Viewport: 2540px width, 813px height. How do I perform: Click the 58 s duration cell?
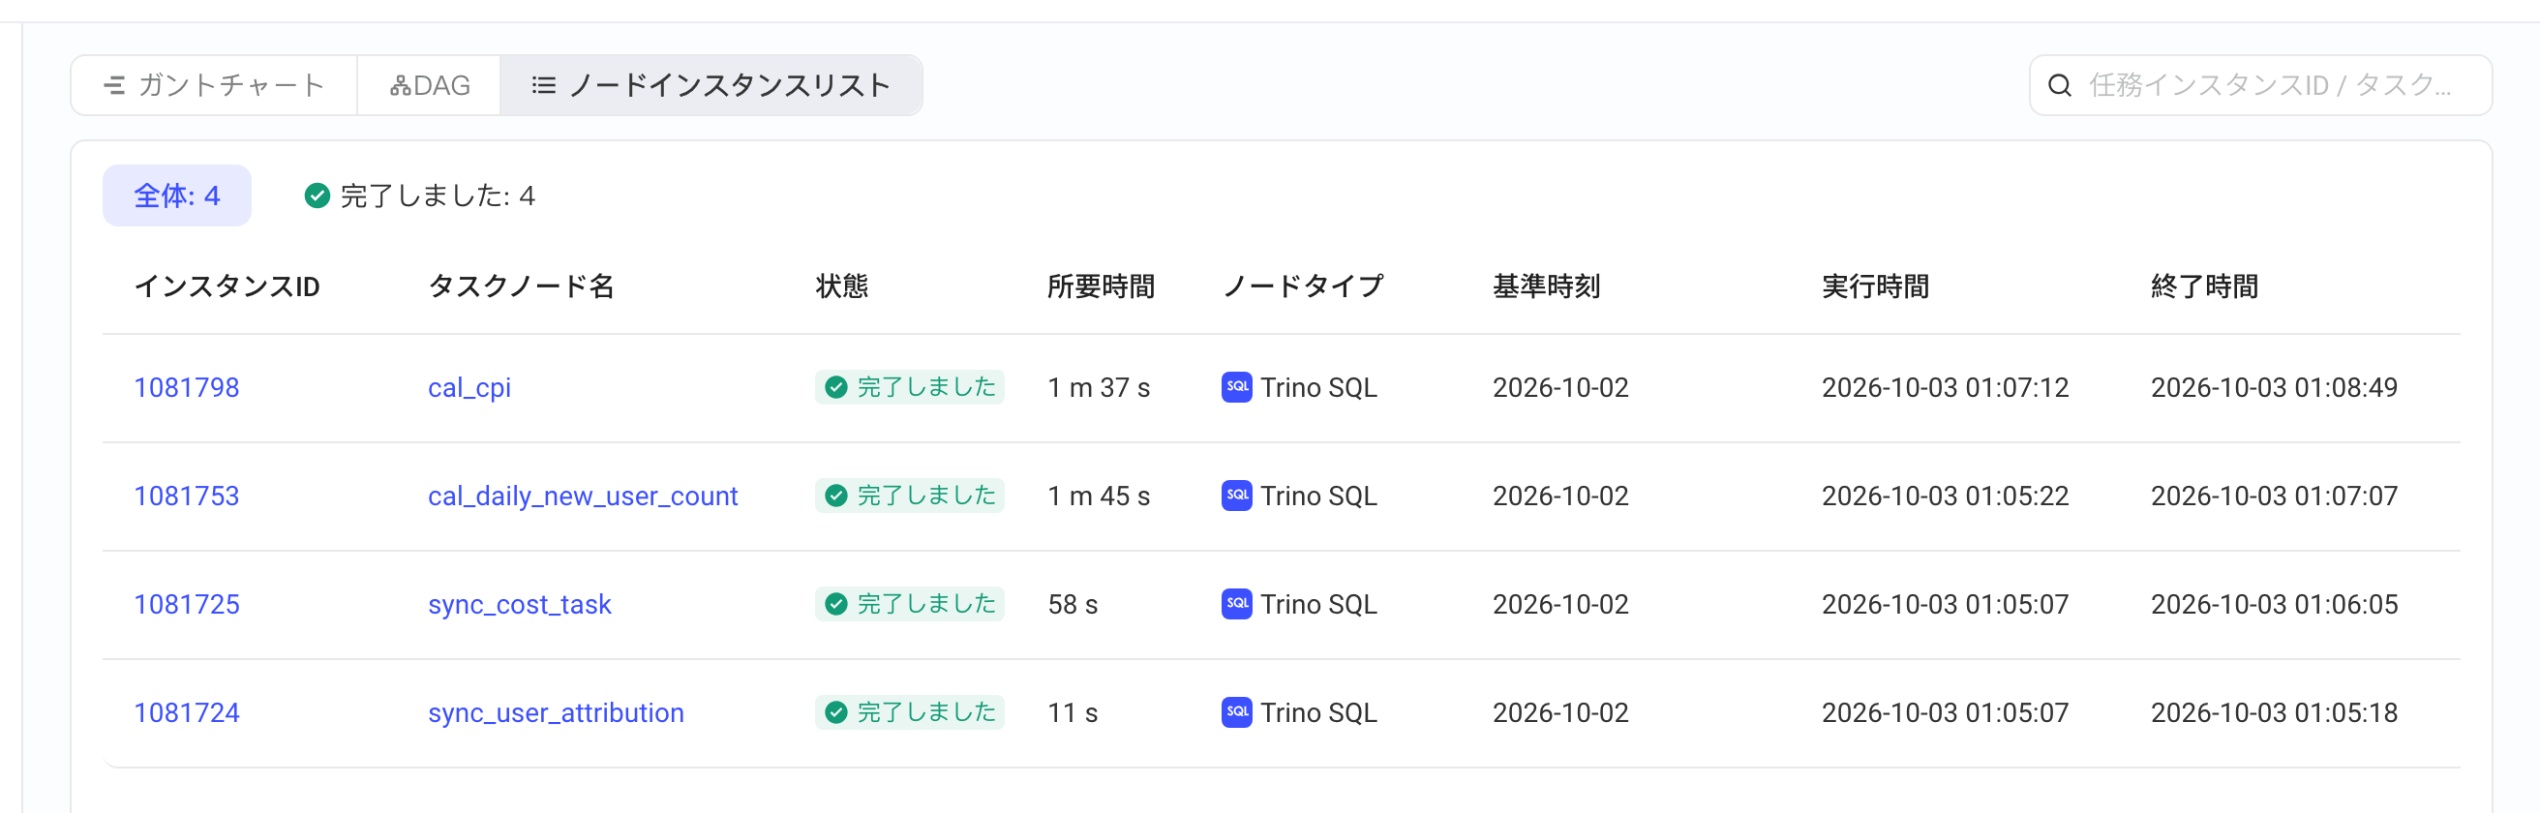1073,604
